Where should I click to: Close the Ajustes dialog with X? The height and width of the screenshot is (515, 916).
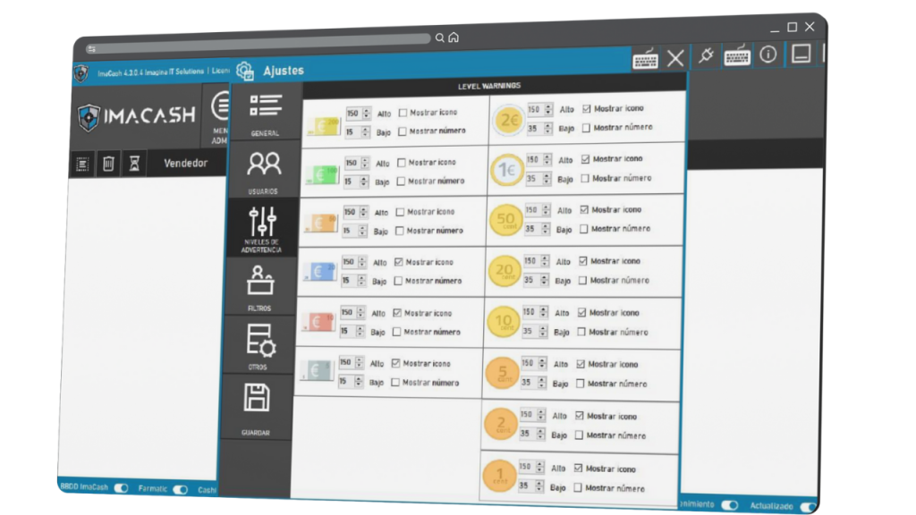point(674,59)
